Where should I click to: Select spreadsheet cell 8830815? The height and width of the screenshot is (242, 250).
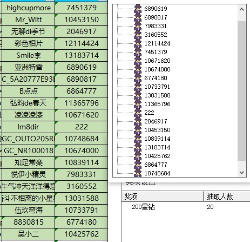pyautogui.click(x=29, y=222)
